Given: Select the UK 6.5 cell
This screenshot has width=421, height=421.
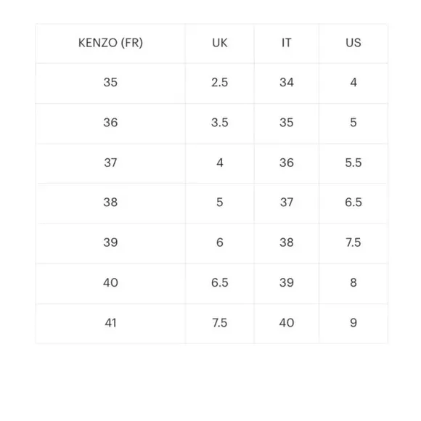Looking at the screenshot, I should 220,283.
